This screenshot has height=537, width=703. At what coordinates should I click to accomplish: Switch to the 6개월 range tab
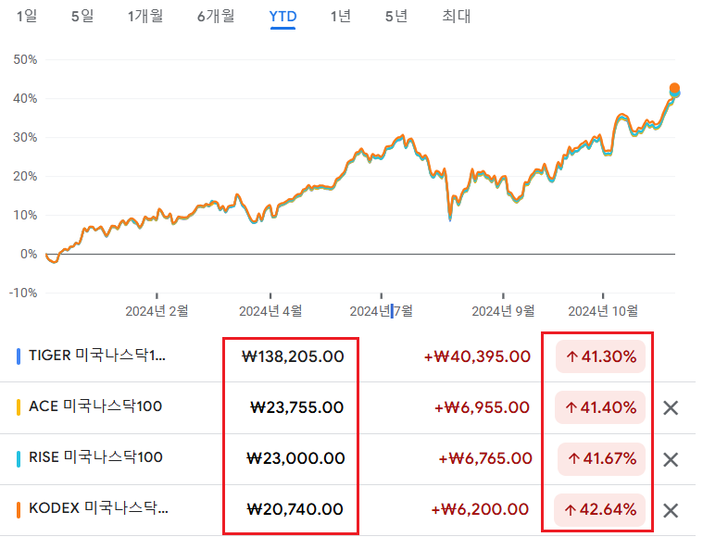click(x=216, y=17)
